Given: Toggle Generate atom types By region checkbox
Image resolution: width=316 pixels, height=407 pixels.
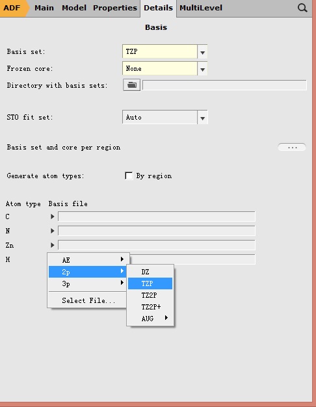Looking at the screenshot, I should click(x=129, y=176).
